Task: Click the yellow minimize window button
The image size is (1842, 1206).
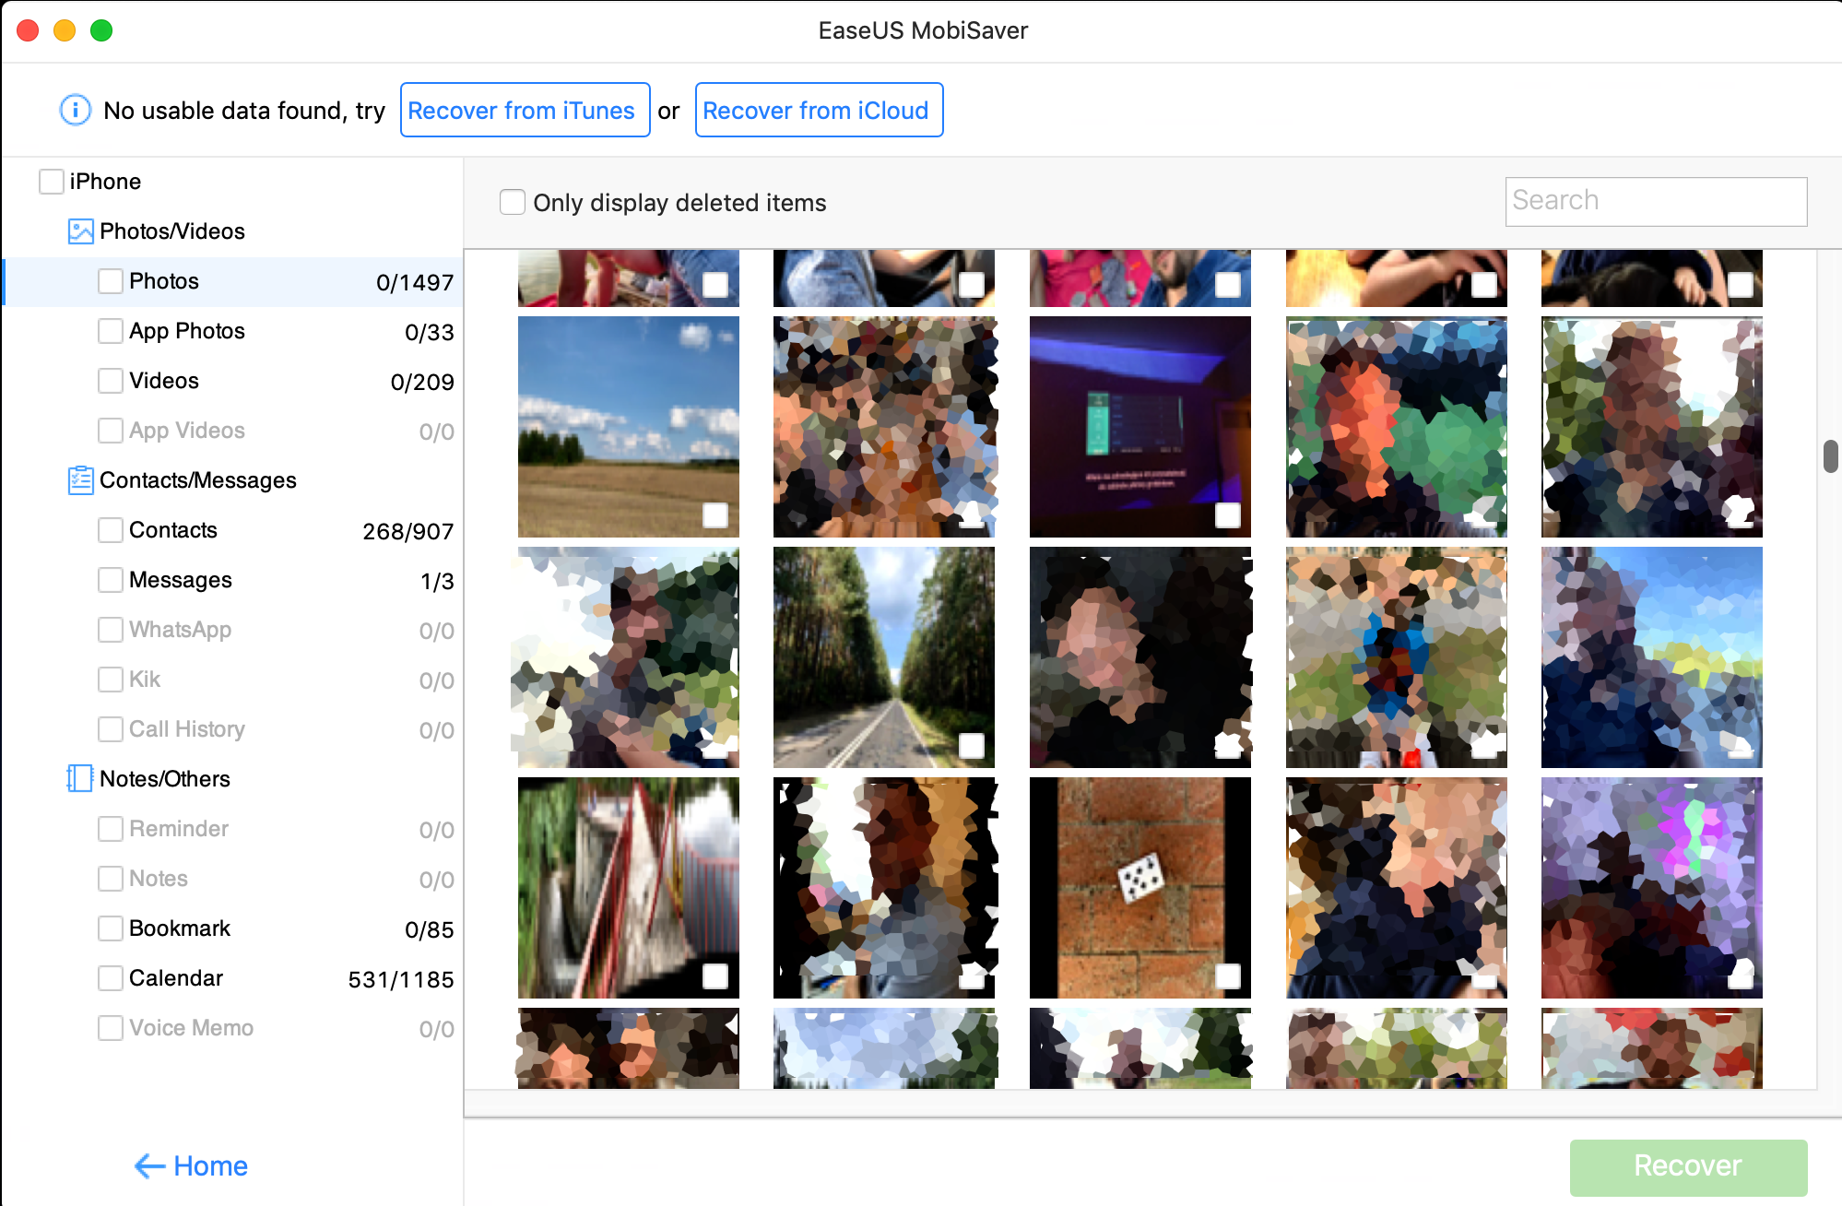Action: tap(65, 30)
